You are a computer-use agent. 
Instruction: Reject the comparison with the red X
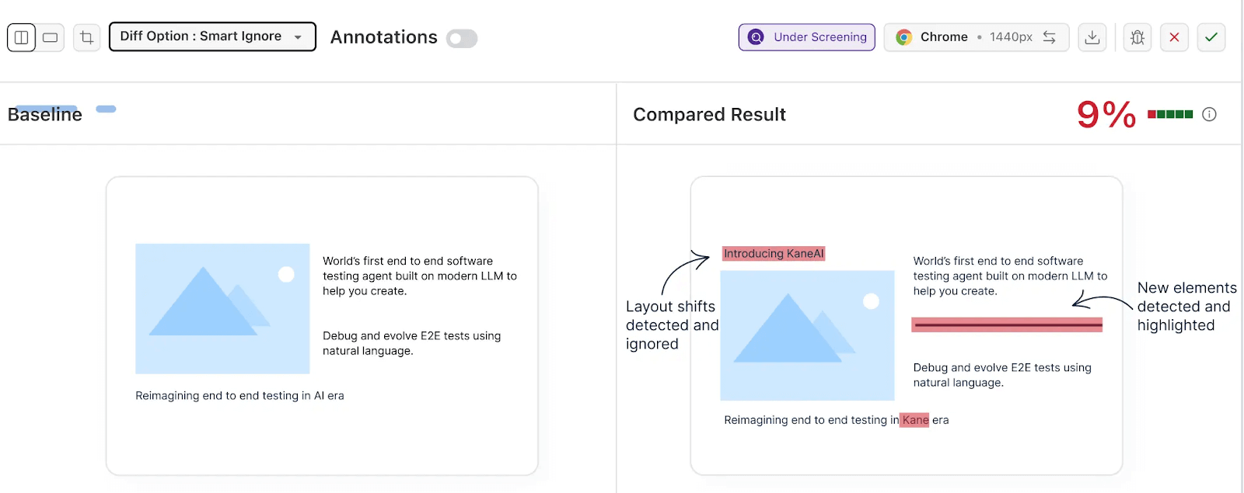[1174, 36]
